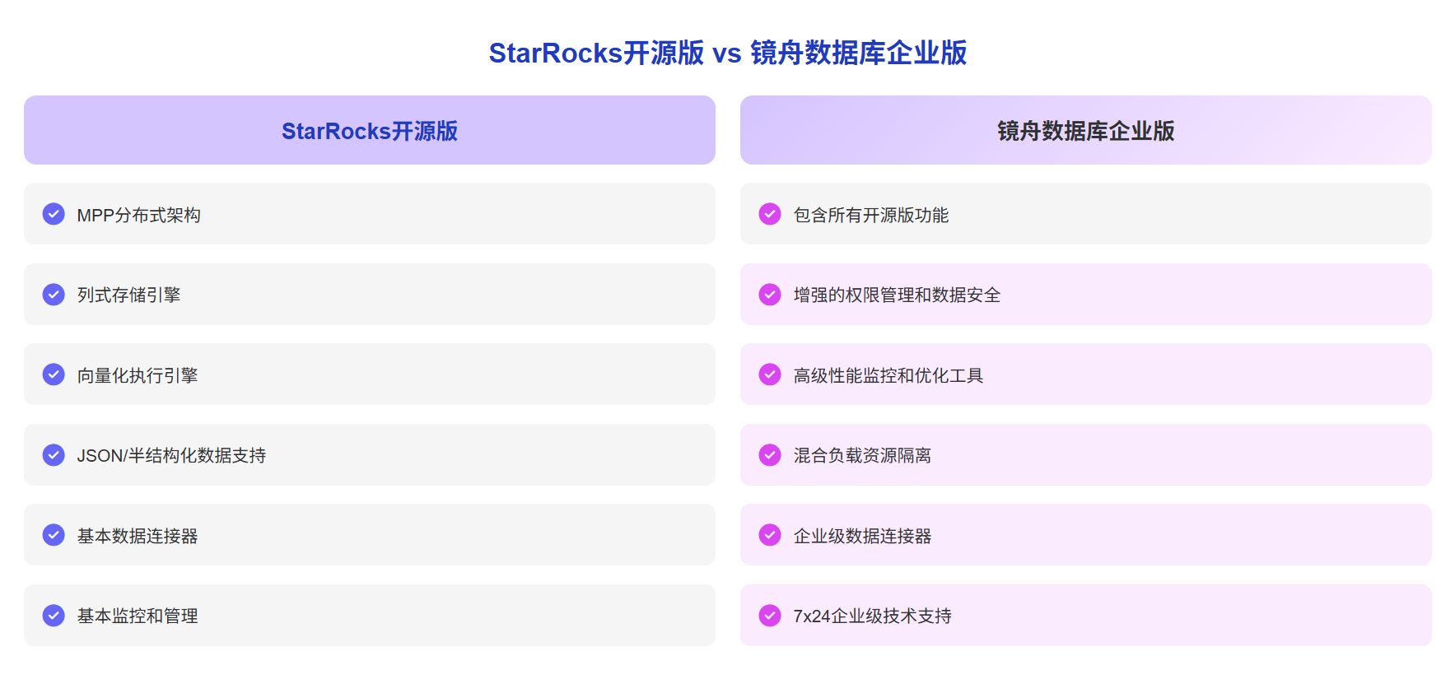Viewport: 1455px width, 679px height.
Task: Click the checkmark icon beside 基本数据连接器
Action: pyautogui.click(x=54, y=535)
